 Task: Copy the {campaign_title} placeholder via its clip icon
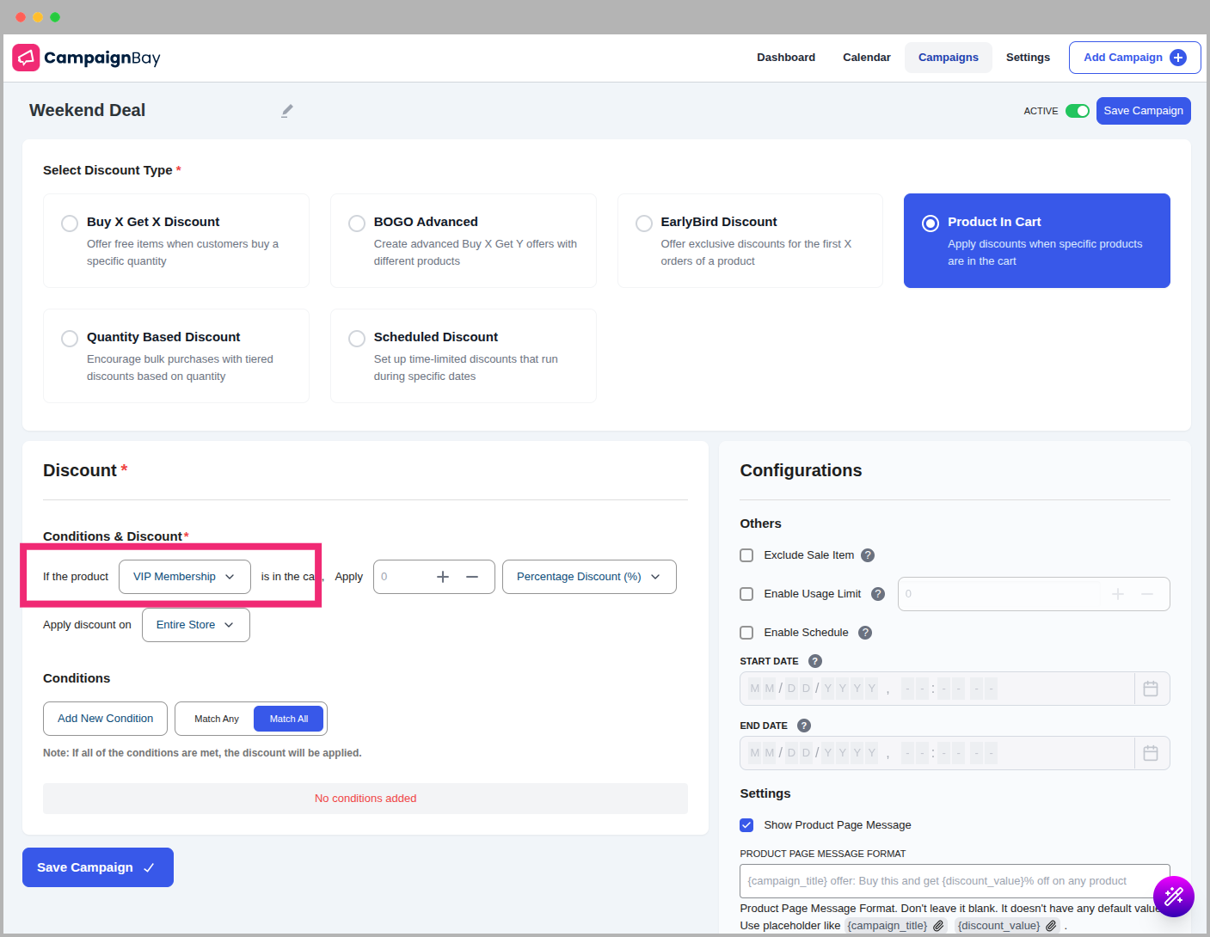(938, 926)
